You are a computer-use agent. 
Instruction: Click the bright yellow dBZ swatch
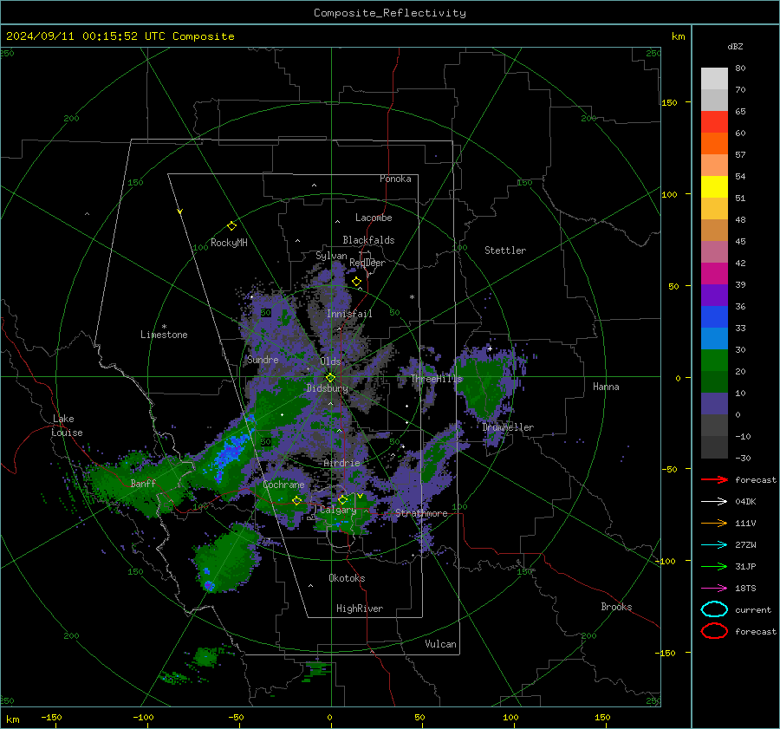[714, 187]
